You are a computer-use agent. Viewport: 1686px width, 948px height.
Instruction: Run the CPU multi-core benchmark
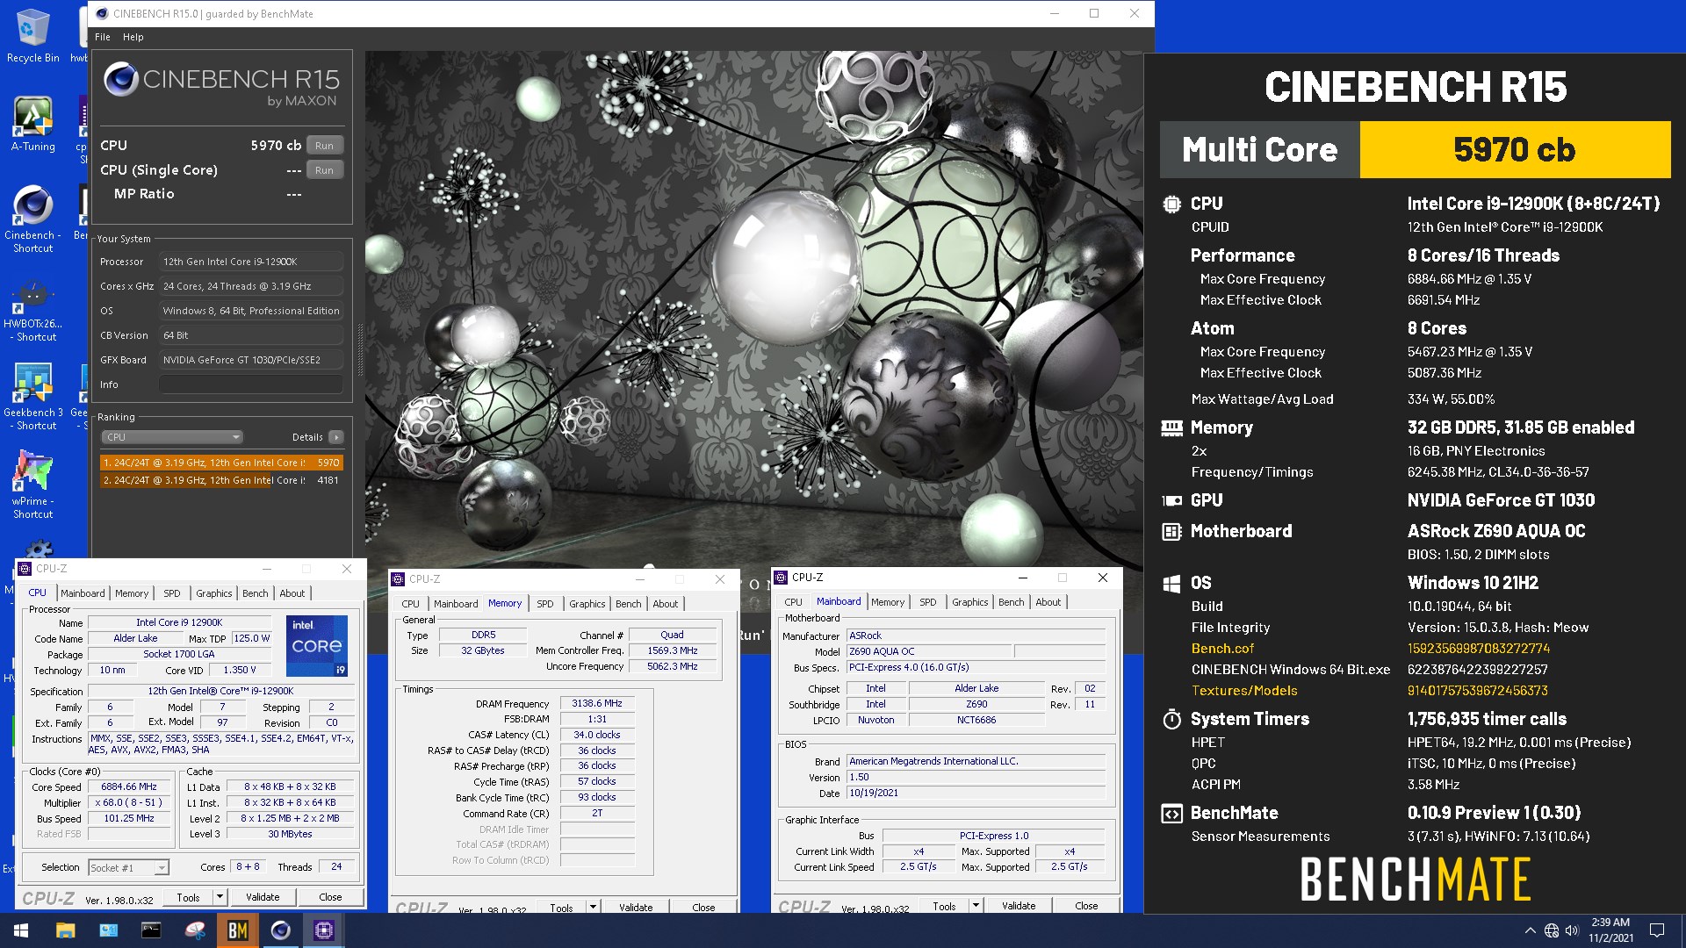(x=324, y=146)
